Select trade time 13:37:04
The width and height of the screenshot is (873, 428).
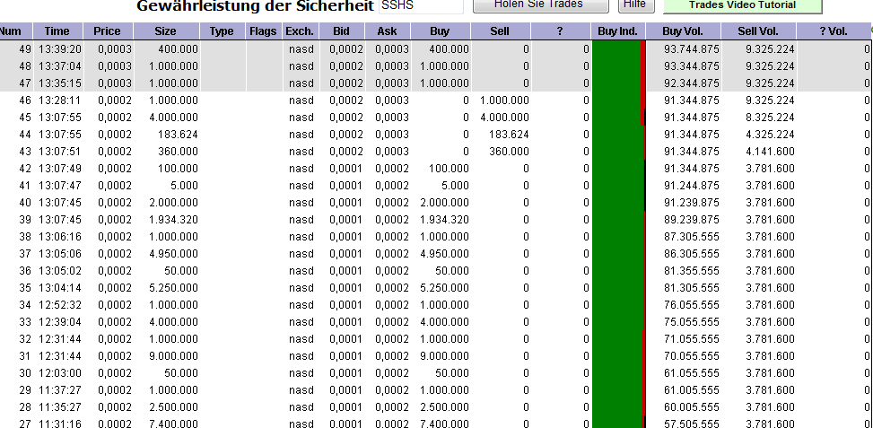[60, 66]
